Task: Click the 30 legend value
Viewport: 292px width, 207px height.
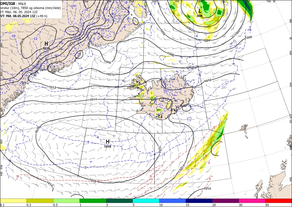Action: (241, 205)
